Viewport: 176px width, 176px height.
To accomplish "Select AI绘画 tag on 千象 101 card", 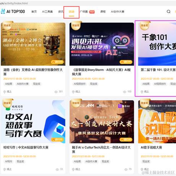I will click(146, 84).
